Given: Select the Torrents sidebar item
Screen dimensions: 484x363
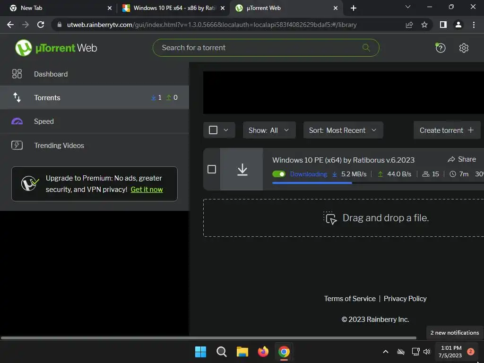Looking at the screenshot, I should click(95, 97).
